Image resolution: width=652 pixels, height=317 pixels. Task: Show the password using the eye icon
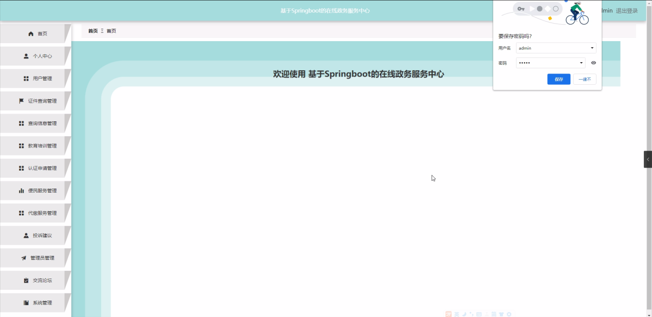pyautogui.click(x=593, y=62)
